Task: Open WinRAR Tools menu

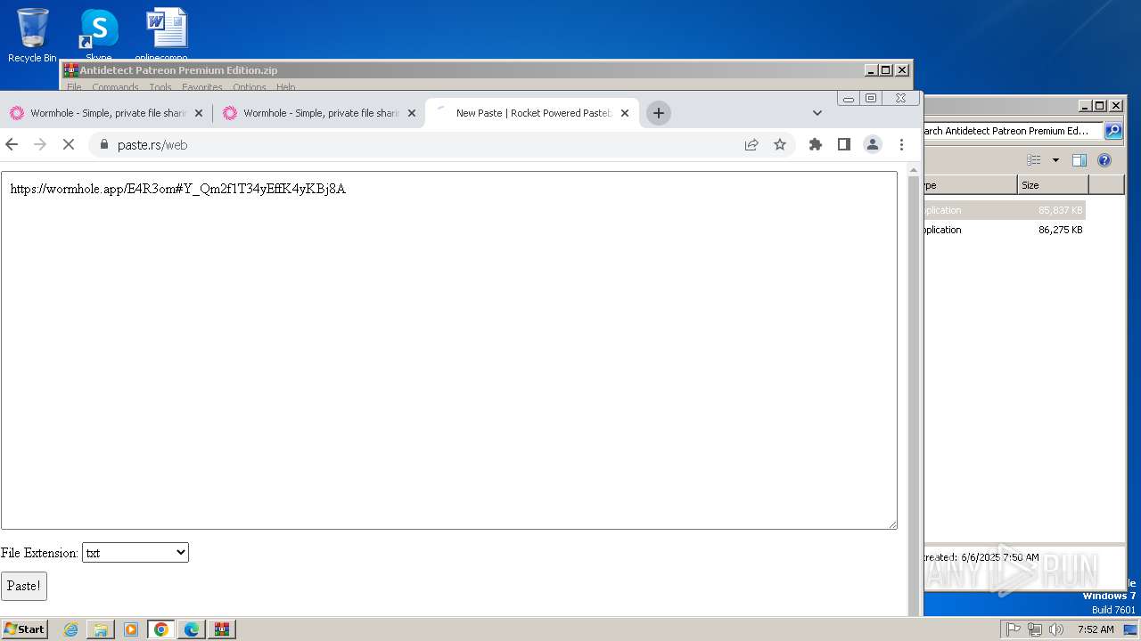Action: [160, 87]
